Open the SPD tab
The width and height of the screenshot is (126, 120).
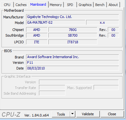click(70, 5)
